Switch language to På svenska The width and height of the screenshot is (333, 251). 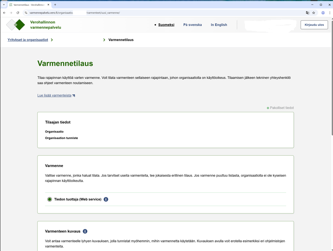(x=192, y=25)
